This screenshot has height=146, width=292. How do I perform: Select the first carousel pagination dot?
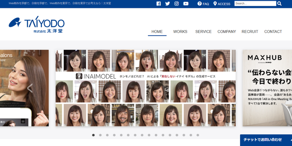point(93,135)
